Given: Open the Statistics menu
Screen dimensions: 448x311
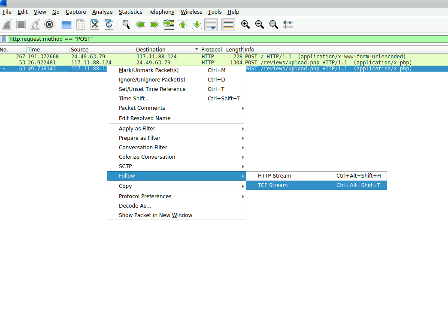Looking at the screenshot, I should (130, 12).
